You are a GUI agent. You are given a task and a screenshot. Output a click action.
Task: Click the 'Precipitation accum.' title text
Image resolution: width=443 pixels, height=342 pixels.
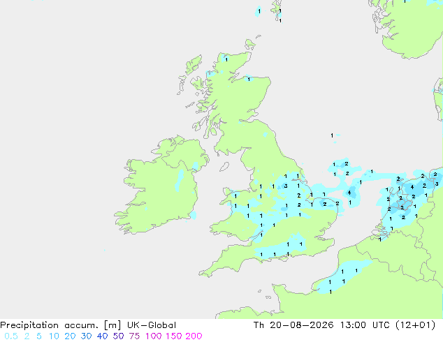pos(50,325)
